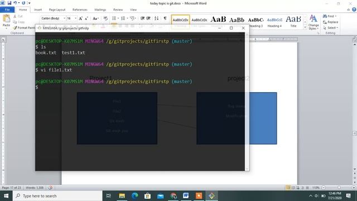Click the 110% zoom level button
Screen dimensions: 357x201
tap(316, 188)
